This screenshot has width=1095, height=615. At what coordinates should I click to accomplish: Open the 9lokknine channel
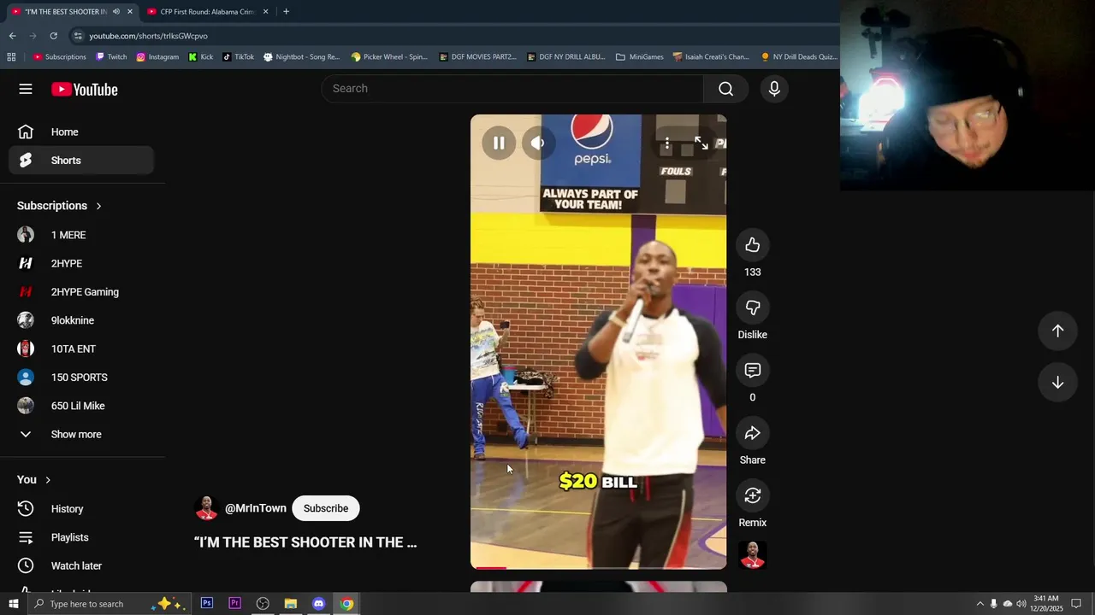tap(81, 320)
